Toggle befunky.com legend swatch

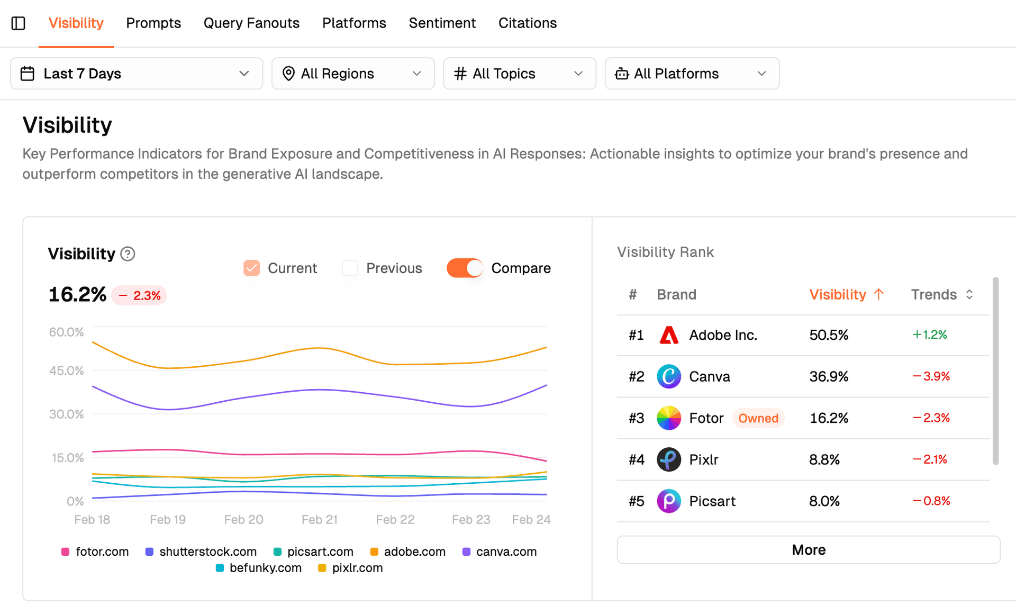[220, 568]
